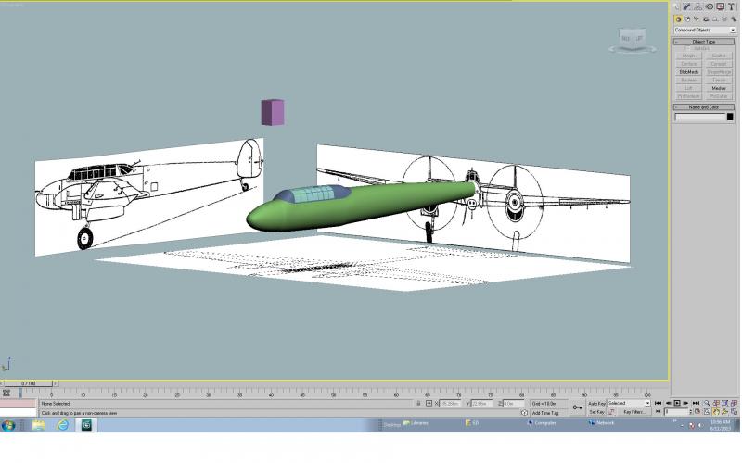The height and width of the screenshot is (463, 742).
Task: Collapse the Name and Color rollout
Action: point(704,107)
